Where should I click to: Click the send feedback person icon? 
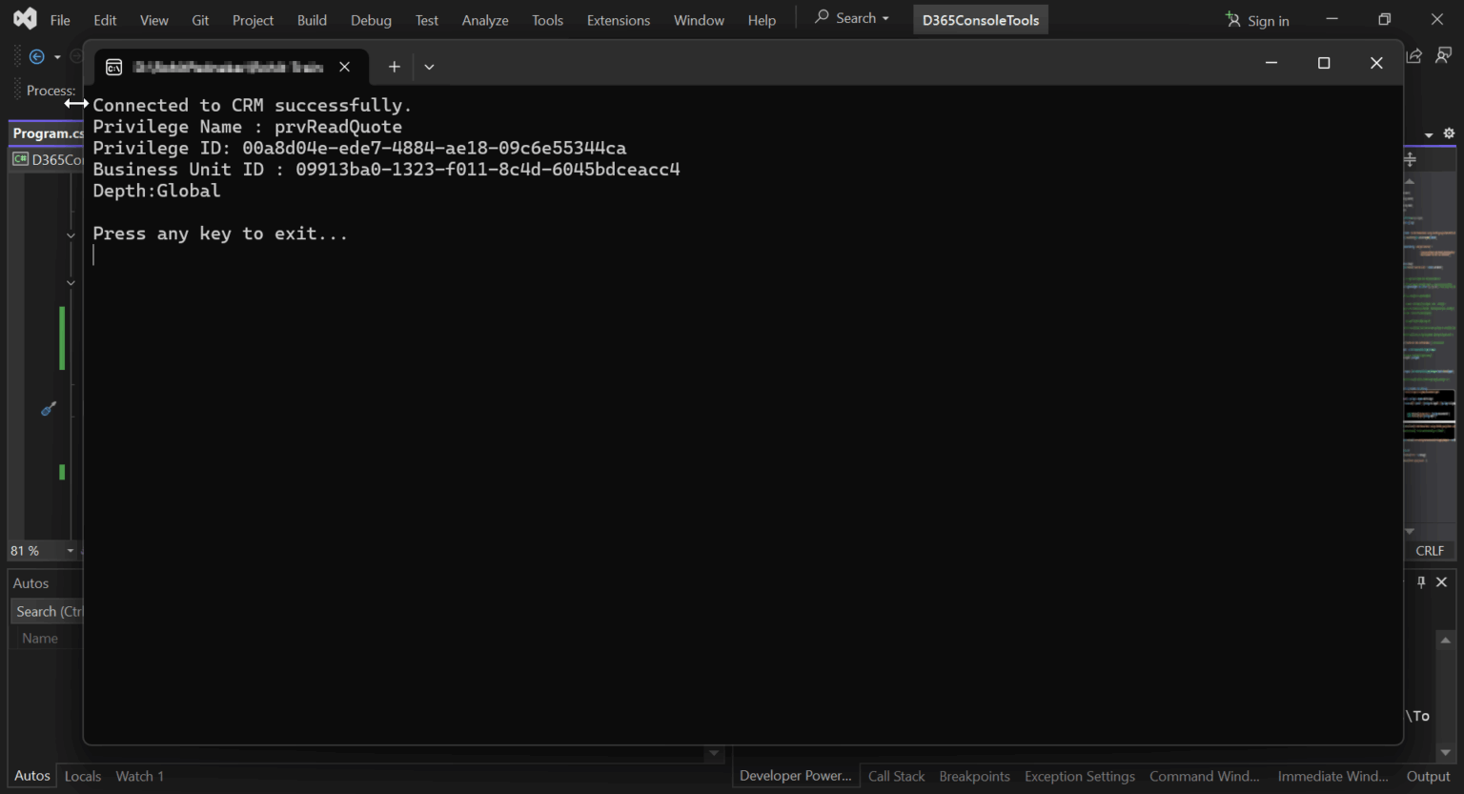coord(1444,56)
